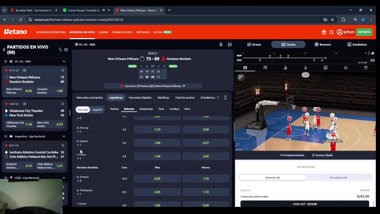Open Apuestas Deportivas menu
This screenshot has width=380, height=214.
(x=51, y=32)
